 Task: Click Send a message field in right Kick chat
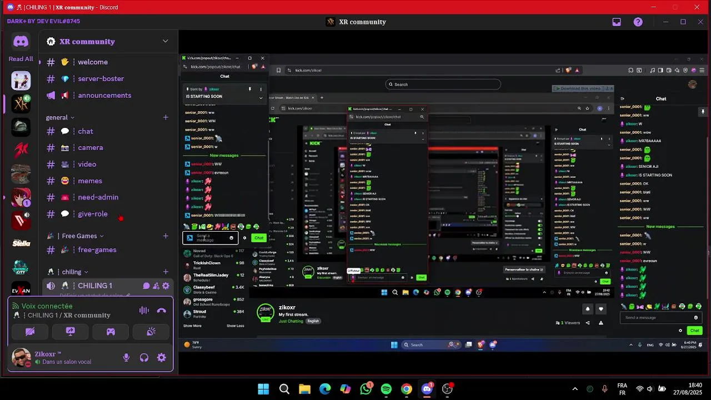click(x=660, y=318)
